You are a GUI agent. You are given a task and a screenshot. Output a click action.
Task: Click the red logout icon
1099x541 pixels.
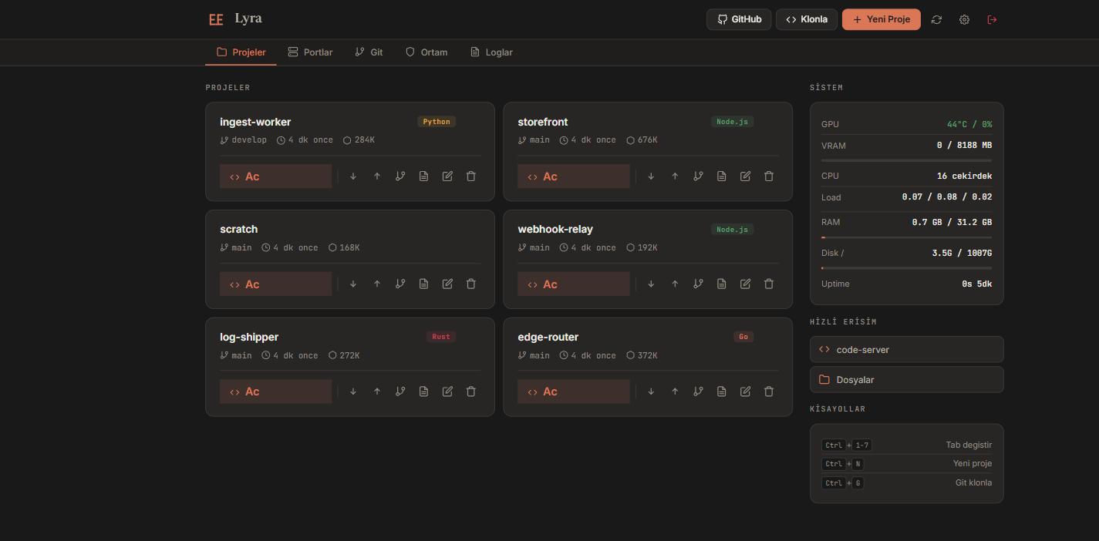pyautogui.click(x=992, y=19)
